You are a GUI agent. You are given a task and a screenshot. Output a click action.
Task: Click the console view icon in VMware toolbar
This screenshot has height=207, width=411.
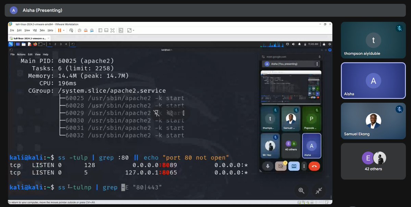tap(121, 30)
